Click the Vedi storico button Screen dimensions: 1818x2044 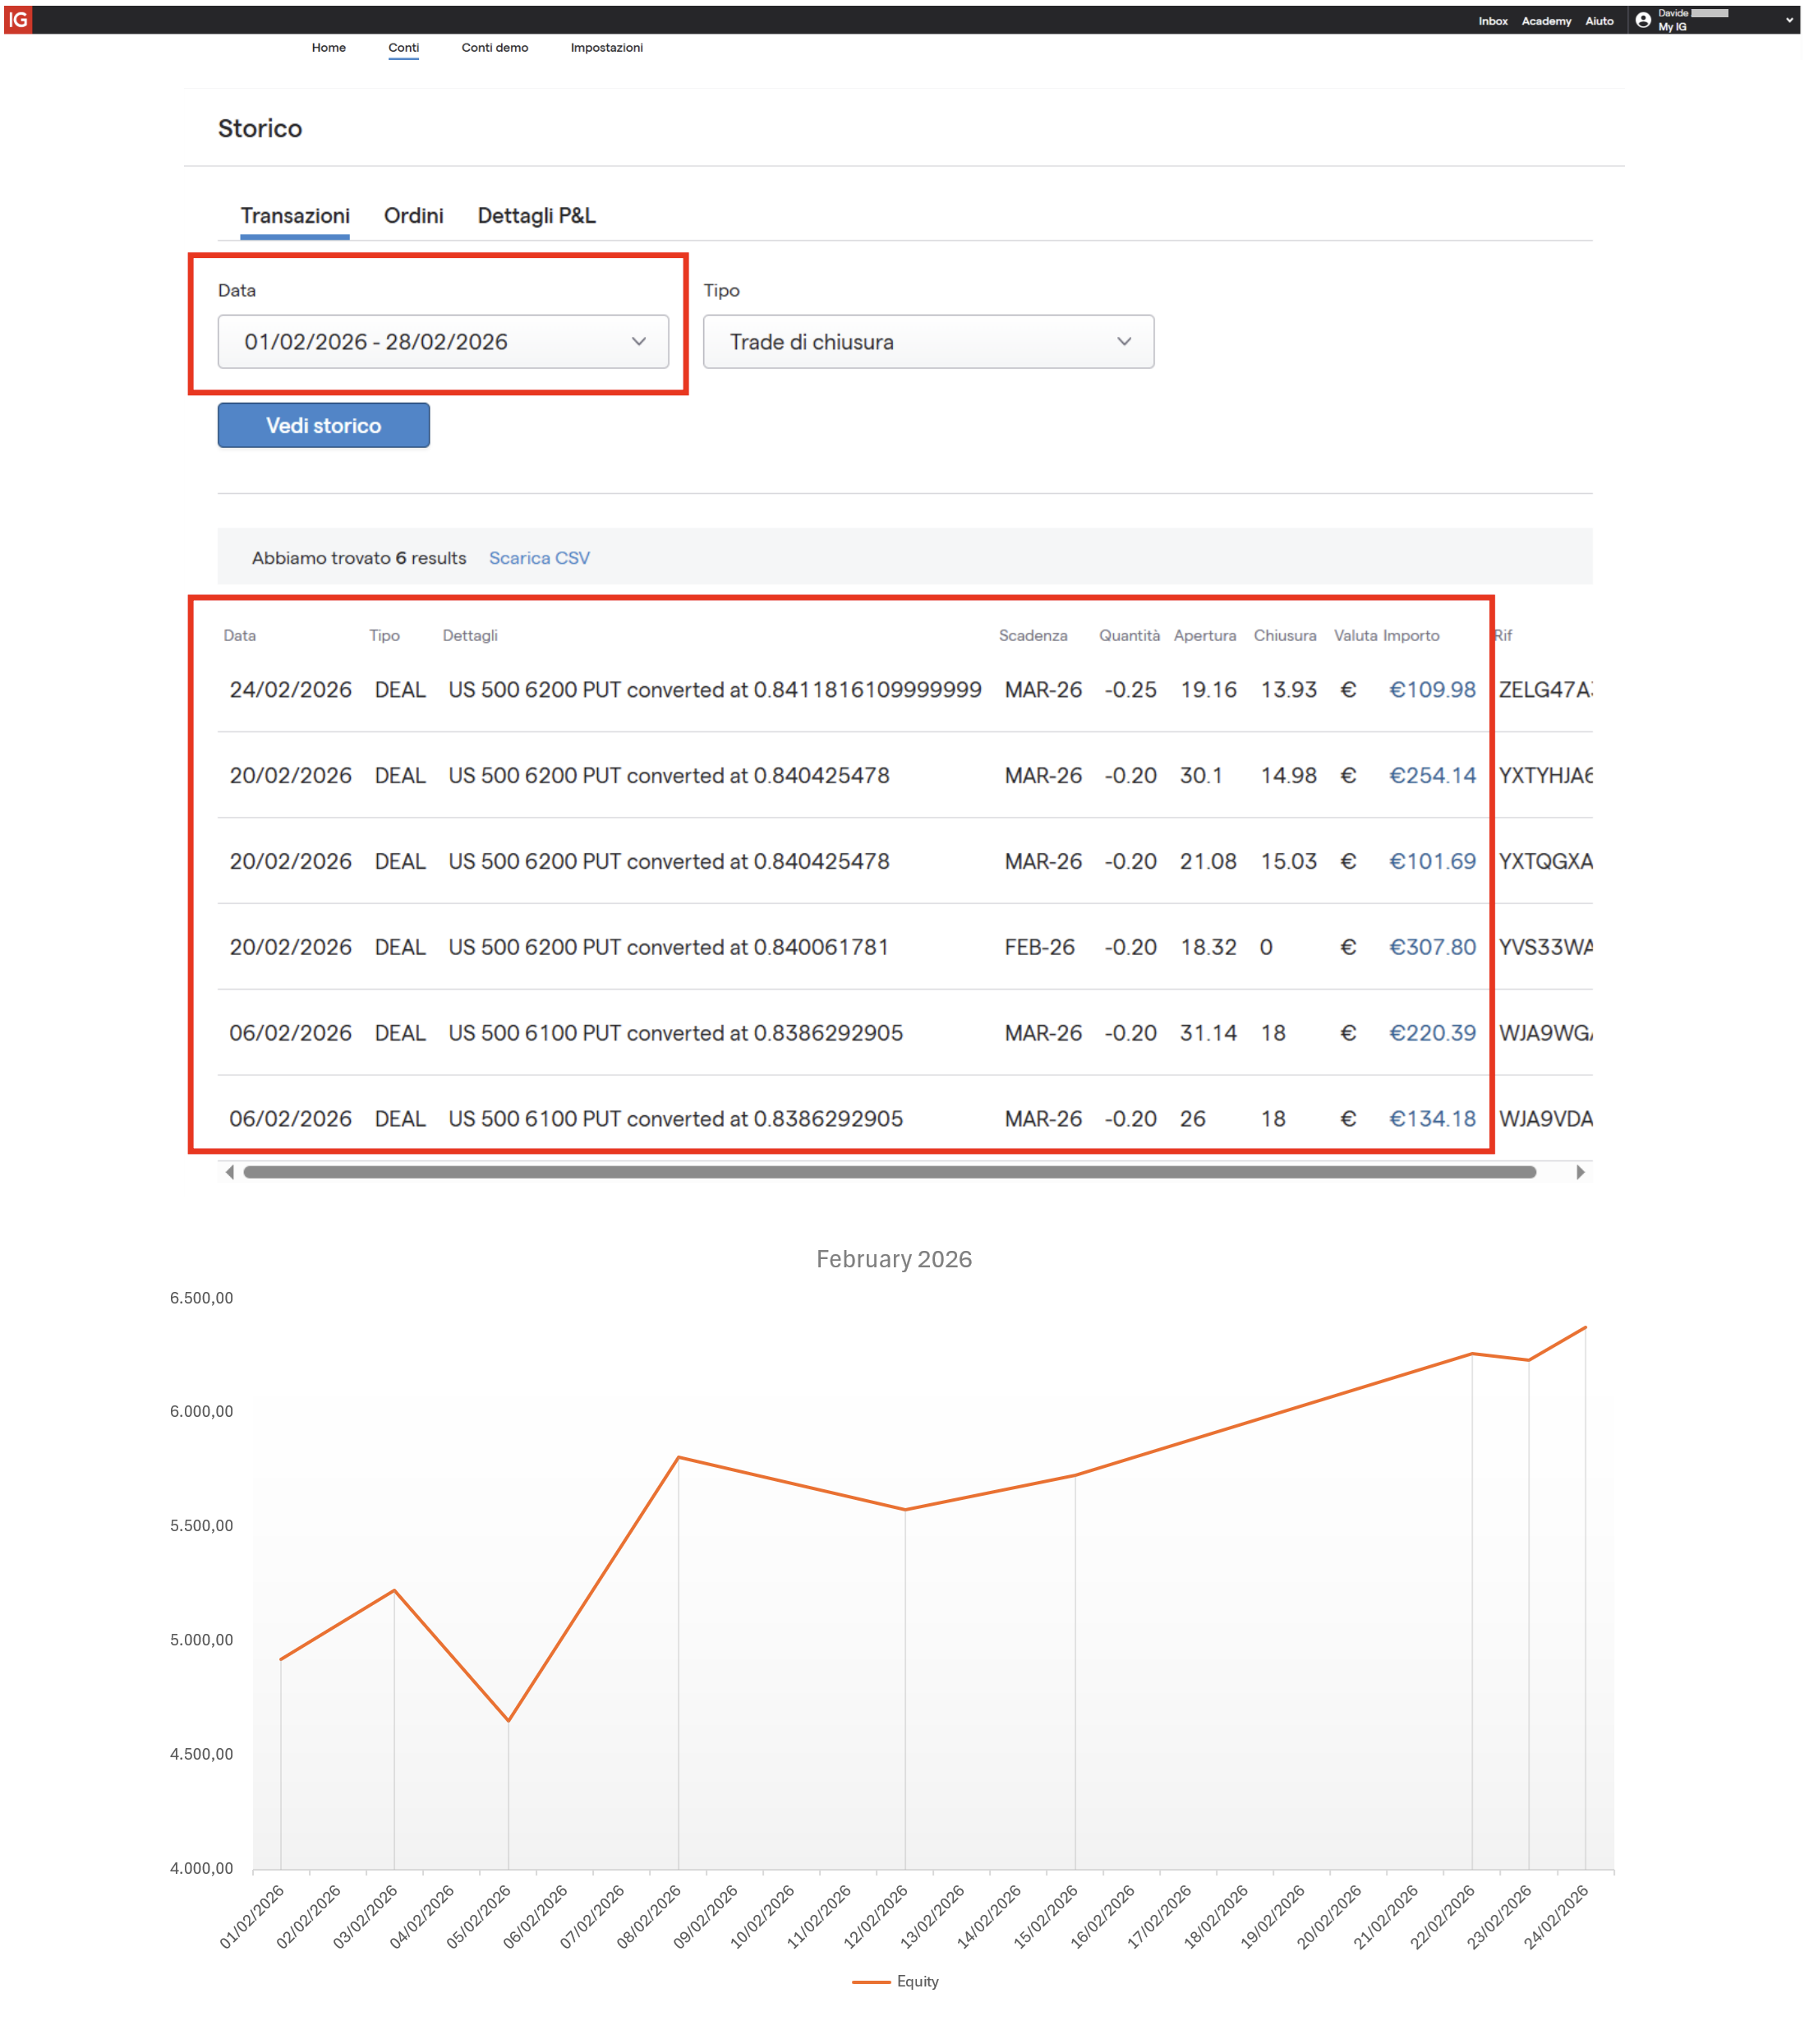[x=323, y=426]
